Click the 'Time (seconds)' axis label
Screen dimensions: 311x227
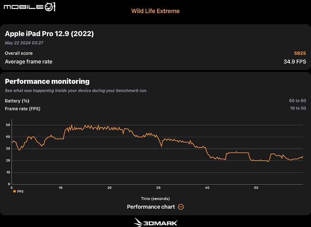tap(155, 199)
